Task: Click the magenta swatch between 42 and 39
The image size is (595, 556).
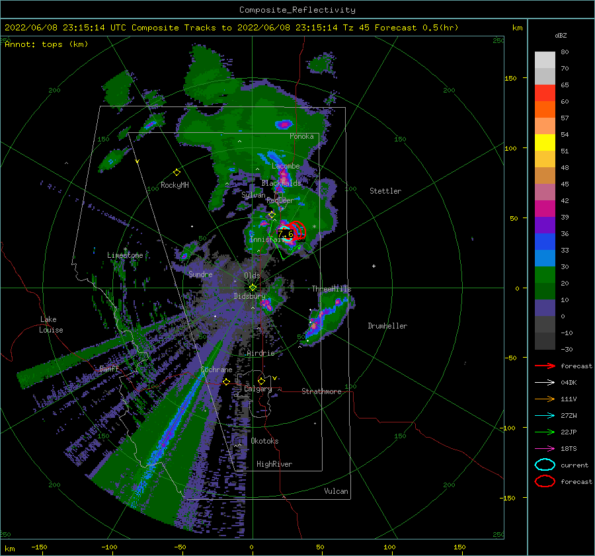Action: [x=545, y=209]
